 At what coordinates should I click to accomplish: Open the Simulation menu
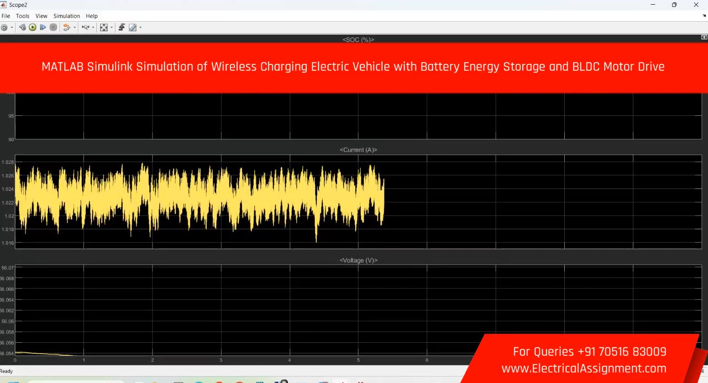tap(66, 16)
